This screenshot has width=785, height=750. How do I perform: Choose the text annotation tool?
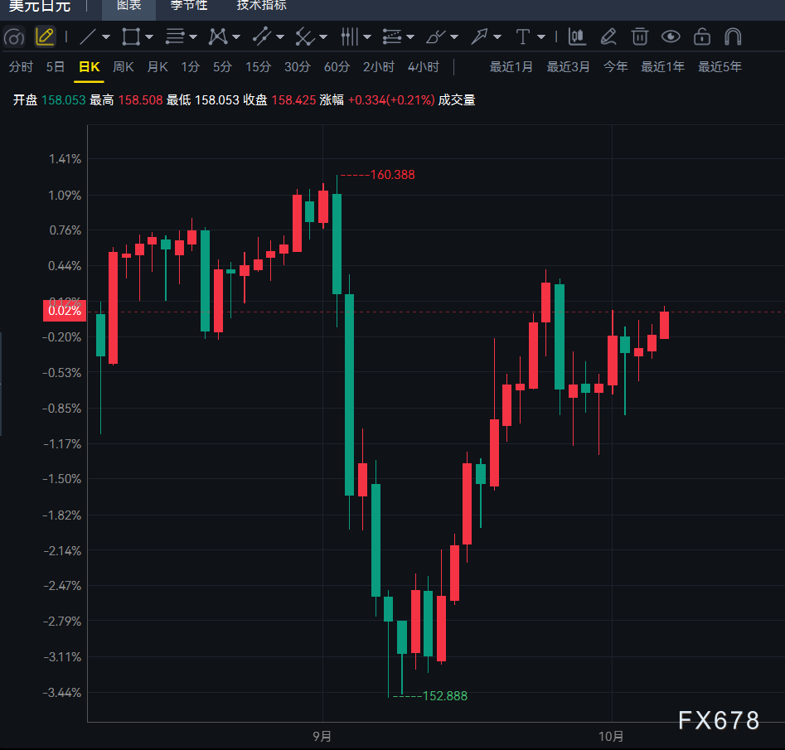[523, 36]
